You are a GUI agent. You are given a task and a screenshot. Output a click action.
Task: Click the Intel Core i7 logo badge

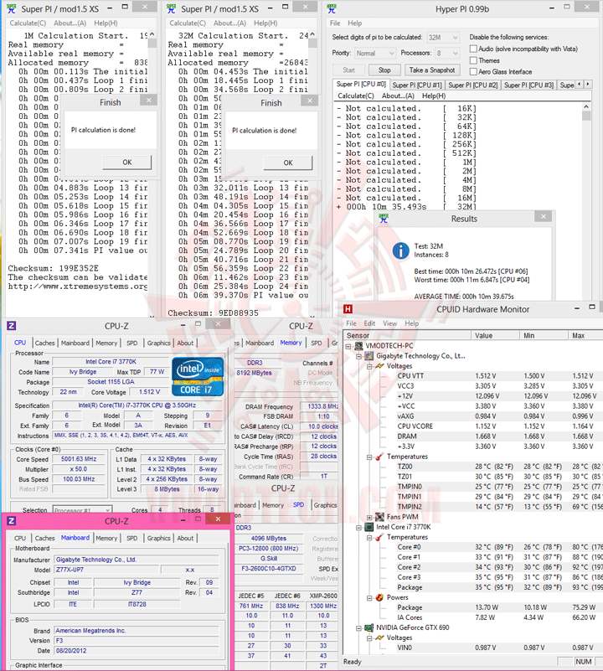(x=198, y=377)
